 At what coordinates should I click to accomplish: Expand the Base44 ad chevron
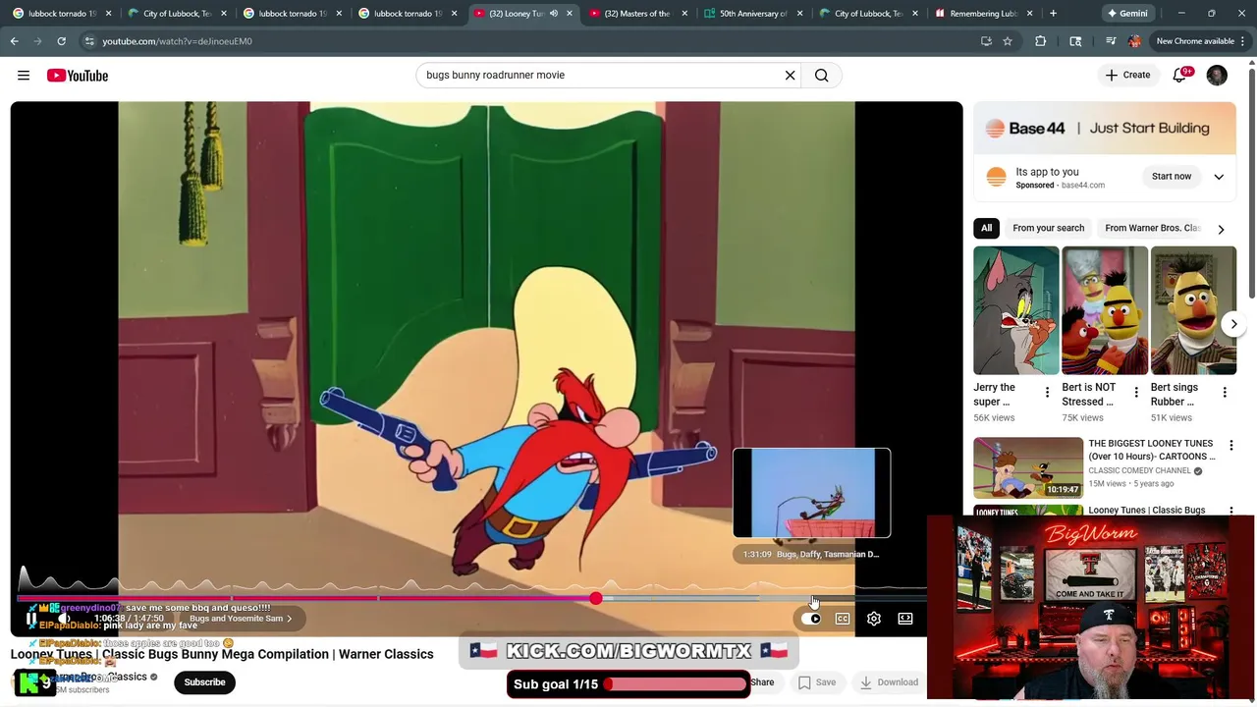[x=1219, y=177]
